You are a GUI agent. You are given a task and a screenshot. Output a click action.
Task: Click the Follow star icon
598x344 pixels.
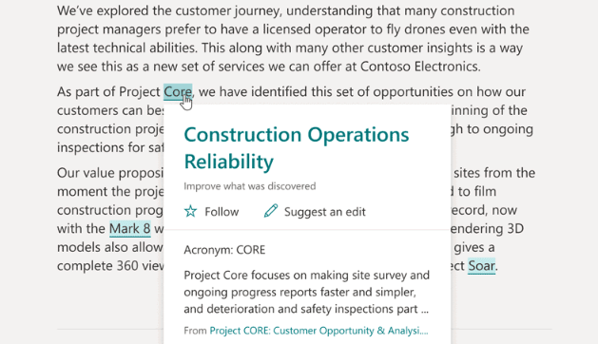190,211
